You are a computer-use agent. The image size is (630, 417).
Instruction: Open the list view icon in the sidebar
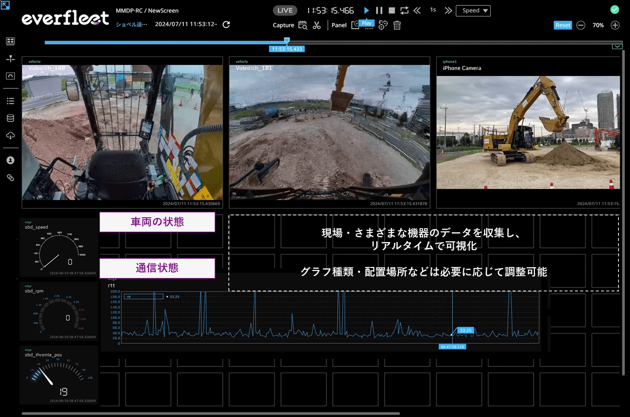[x=10, y=100]
